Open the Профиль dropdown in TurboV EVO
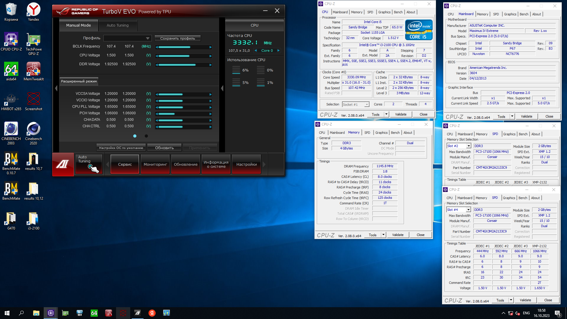Image resolution: width=567 pixels, height=319 pixels. click(127, 38)
